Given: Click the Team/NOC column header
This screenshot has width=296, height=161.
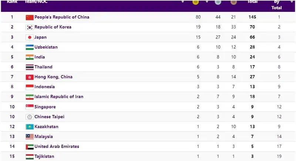Looking at the screenshot, I should [35, 2].
